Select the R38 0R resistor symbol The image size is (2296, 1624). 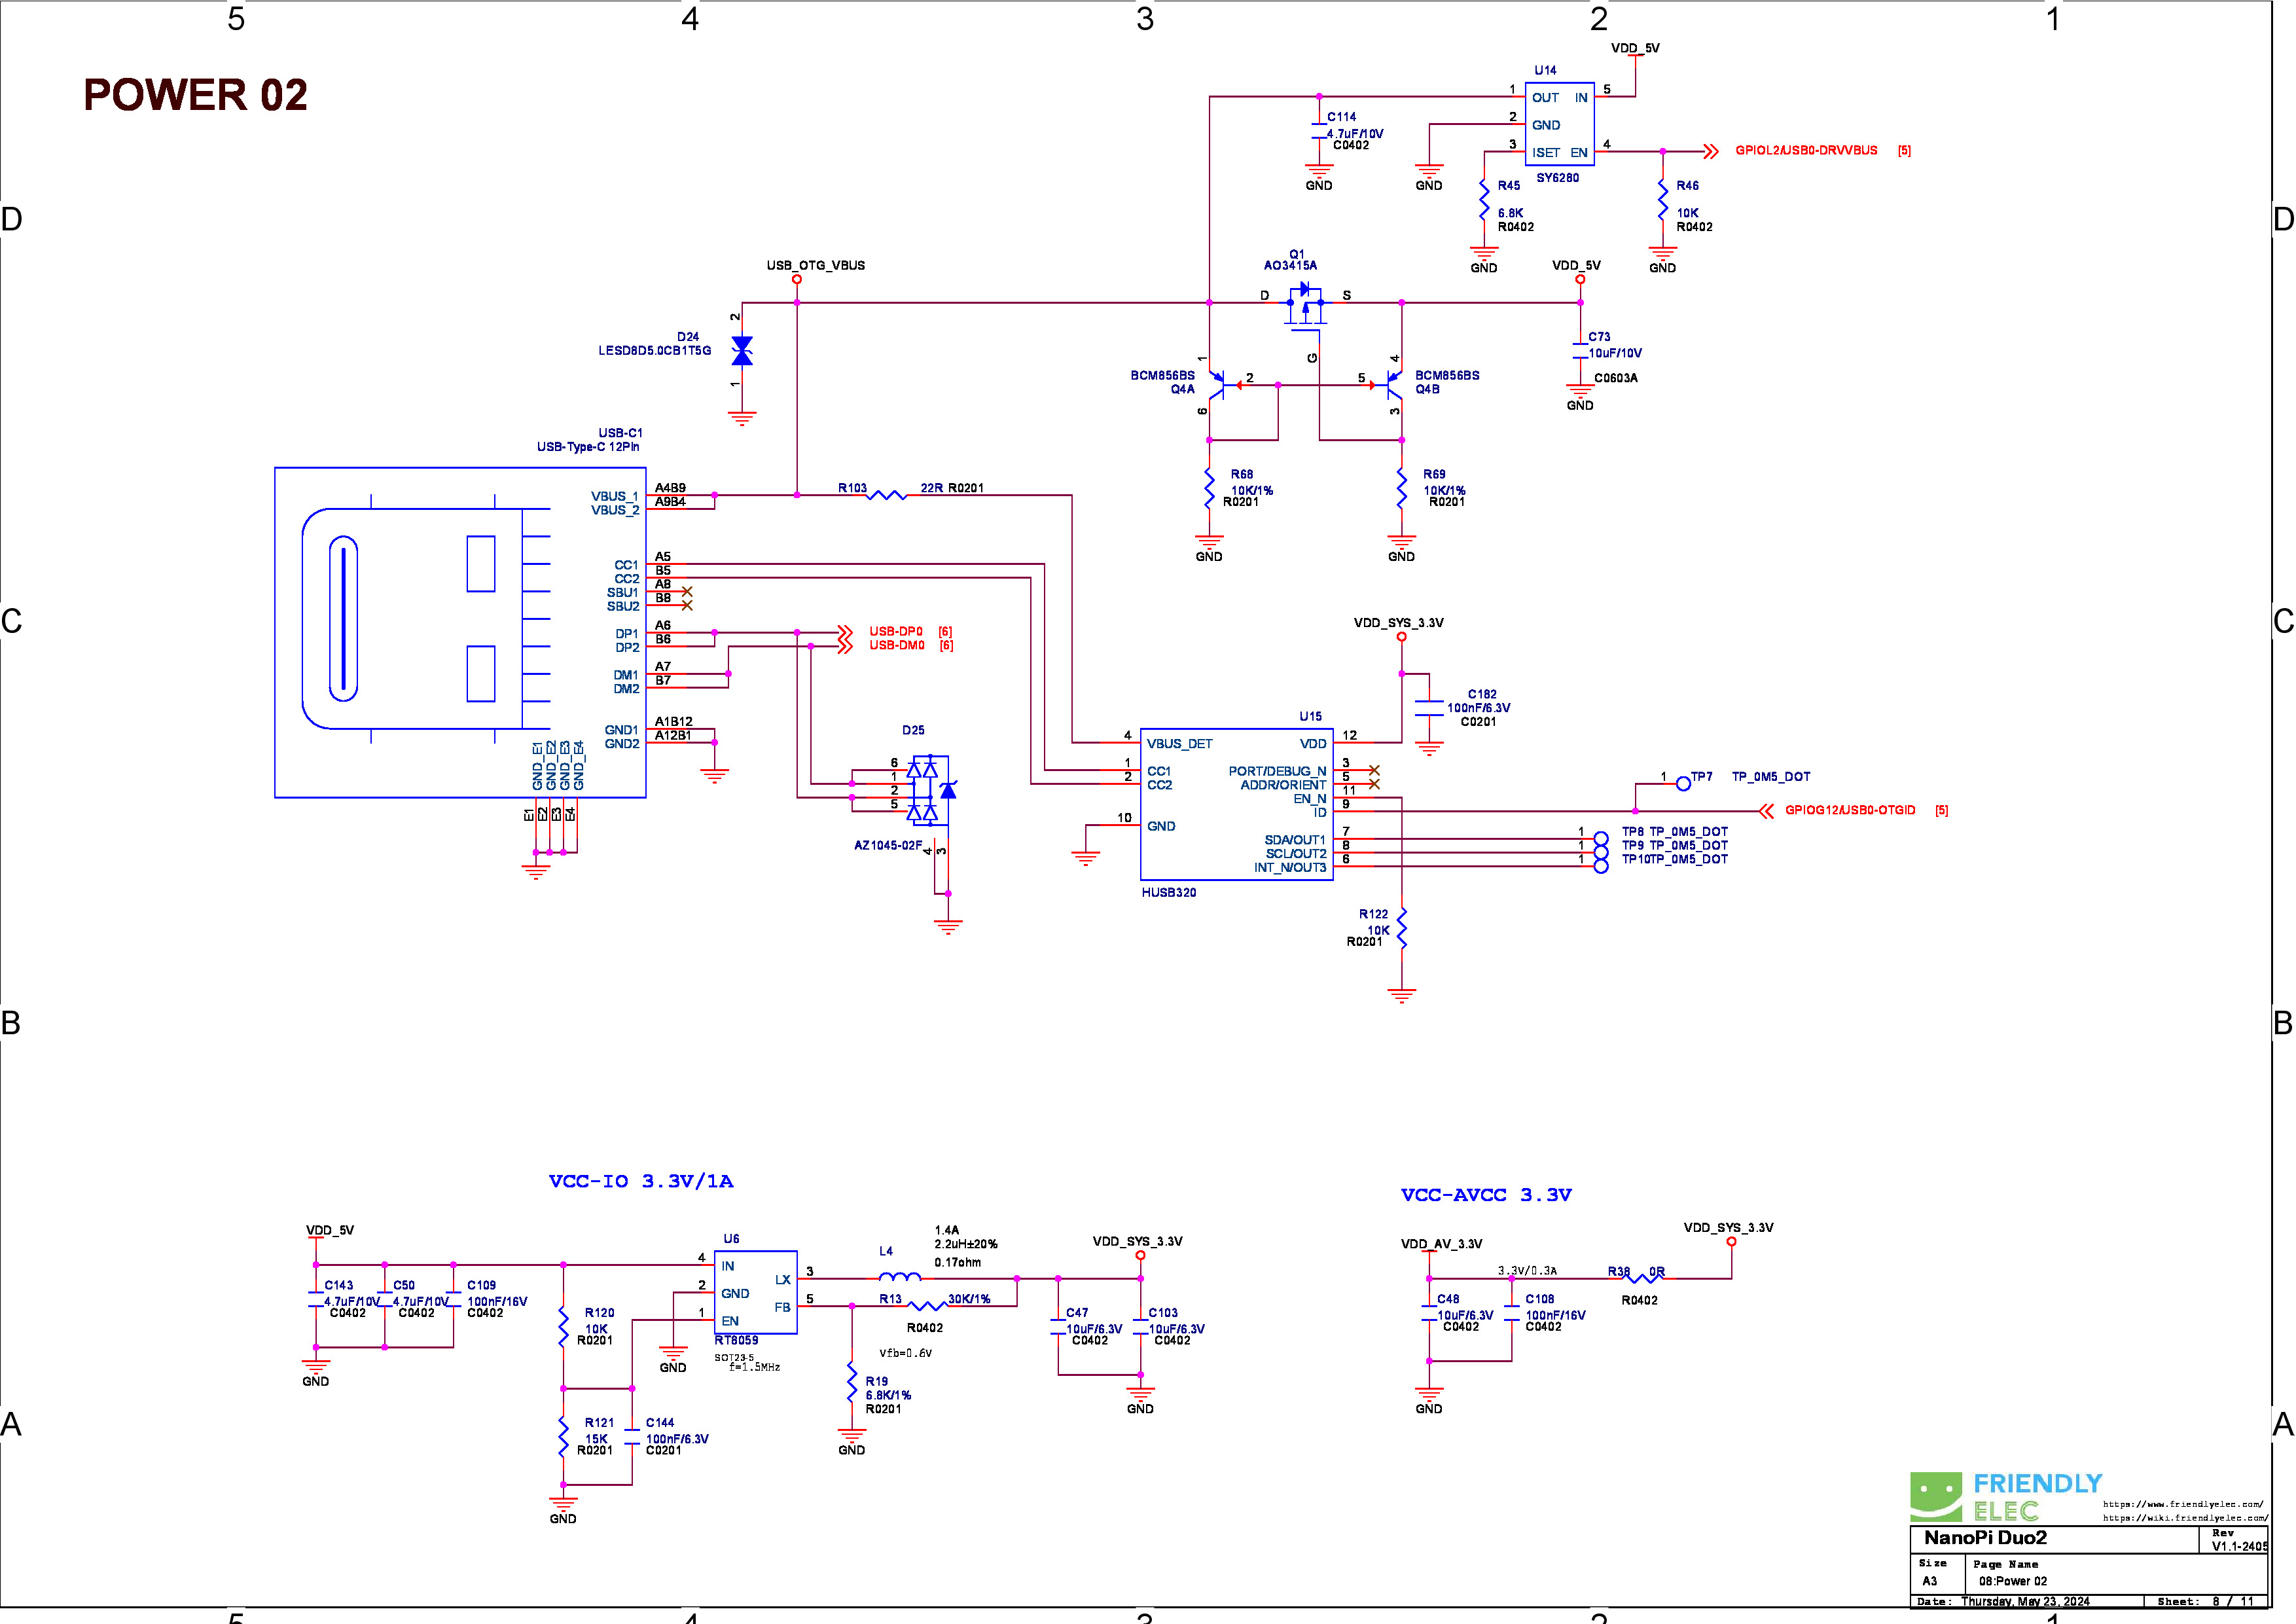(x=1642, y=1277)
